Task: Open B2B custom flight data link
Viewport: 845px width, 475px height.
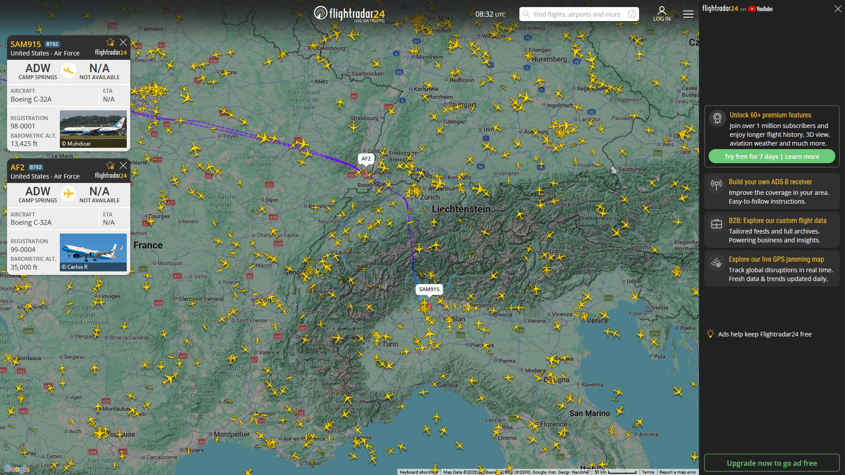Action: click(777, 220)
